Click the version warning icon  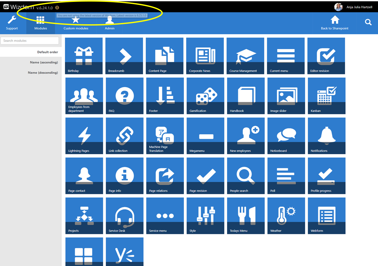[57, 8]
